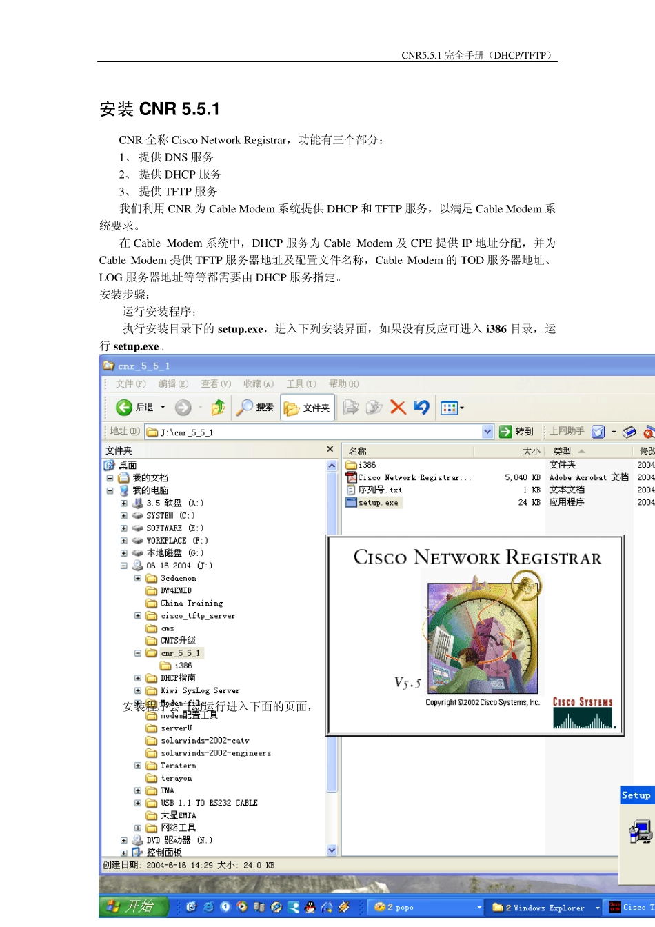The image size is (655, 927).
Task: Click the QQ penguin quick launch icon
Action: tap(310, 907)
